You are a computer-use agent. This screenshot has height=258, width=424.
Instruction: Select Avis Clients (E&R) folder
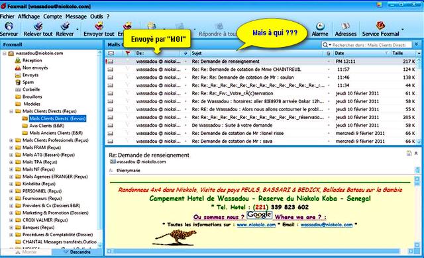pos(47,126)
